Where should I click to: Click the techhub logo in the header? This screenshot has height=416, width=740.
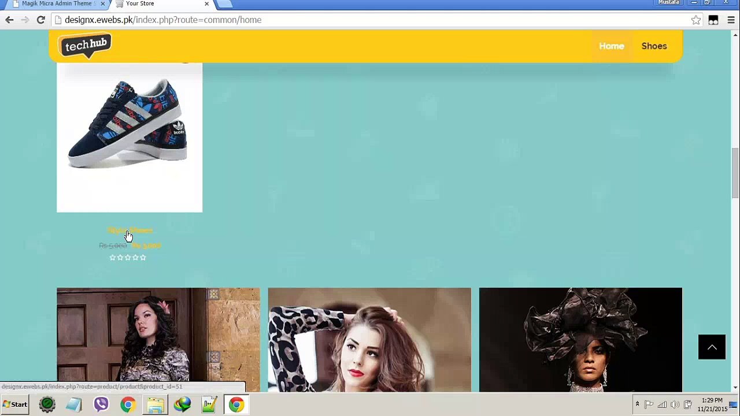[85, 46]
